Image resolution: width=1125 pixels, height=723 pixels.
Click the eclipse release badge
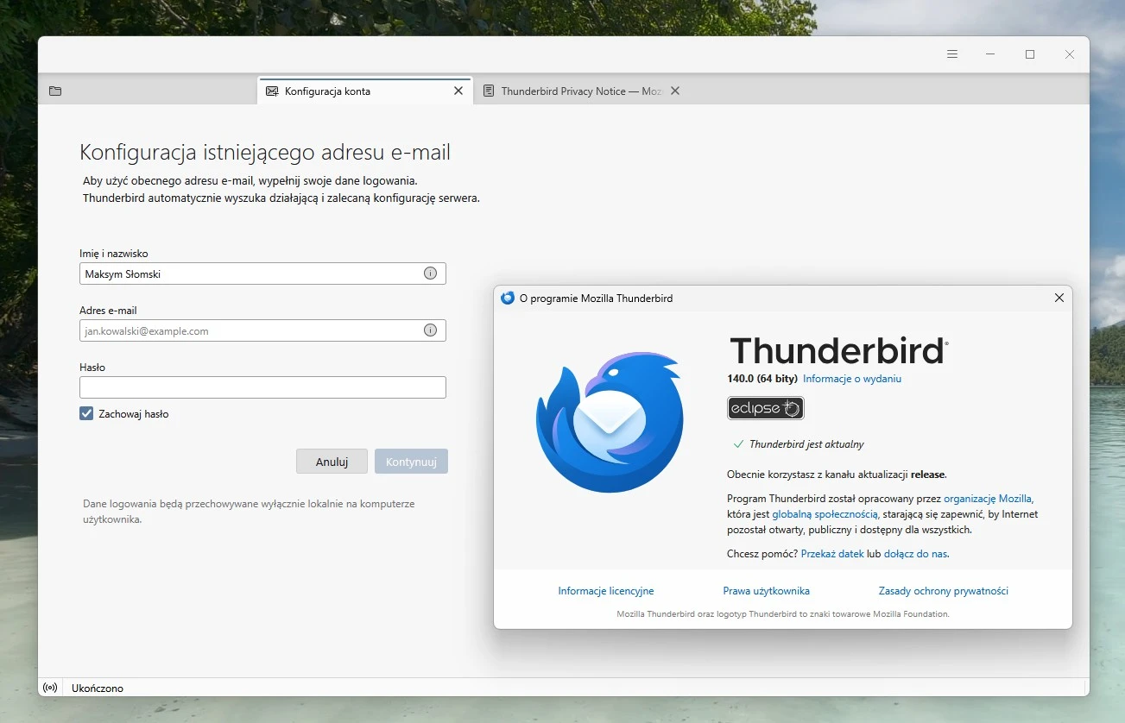tap(766, 408)
